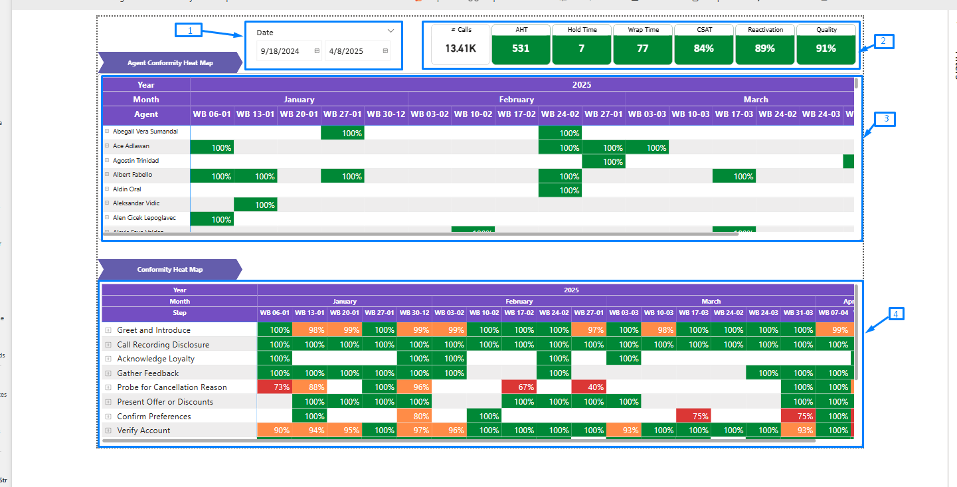Viewport: 957px width, 487px height.
Task: Expand the Greet and Introduce step
Action: (108, 330)
